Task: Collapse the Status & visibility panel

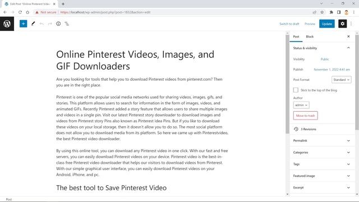Action: coord(321,48)
